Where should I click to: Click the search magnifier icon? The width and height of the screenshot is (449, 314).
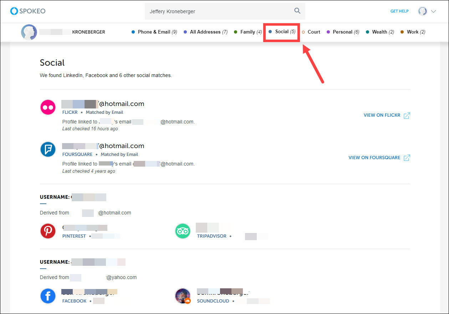click(x=297, y=11)
